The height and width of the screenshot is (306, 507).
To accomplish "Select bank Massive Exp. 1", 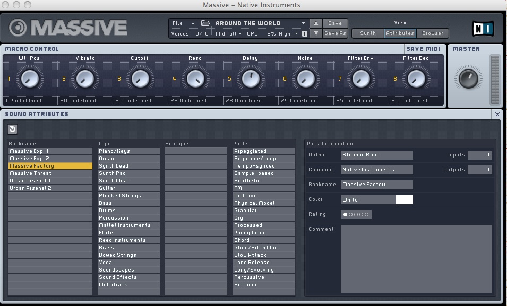I will pyautogui.click(x=50, y=151).
